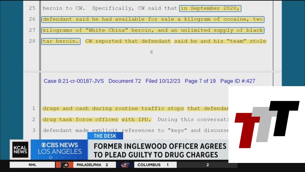Click the CBS eye logo

[43, 145]
